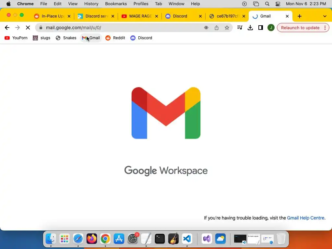Open the Gmail Help Centre link
332x249 pixels.
[x=305, y=218]
